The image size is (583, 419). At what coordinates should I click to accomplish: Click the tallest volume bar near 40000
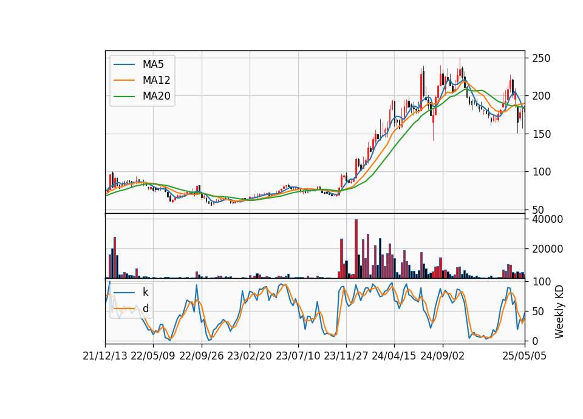(356, 249)
